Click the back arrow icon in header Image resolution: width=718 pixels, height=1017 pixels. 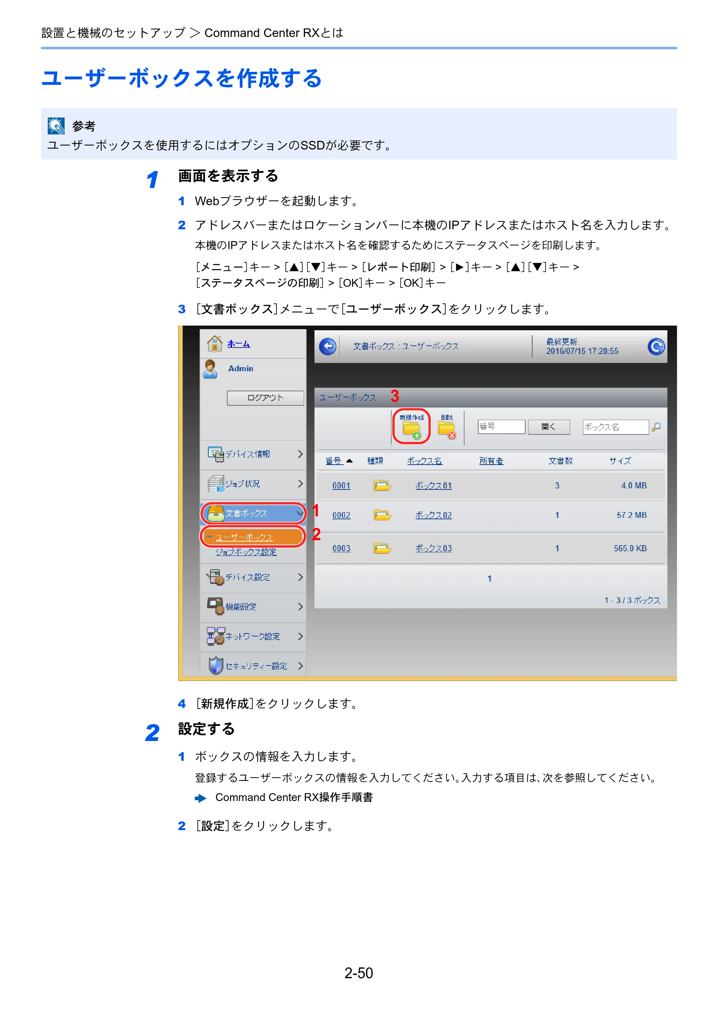pos(328,346)
